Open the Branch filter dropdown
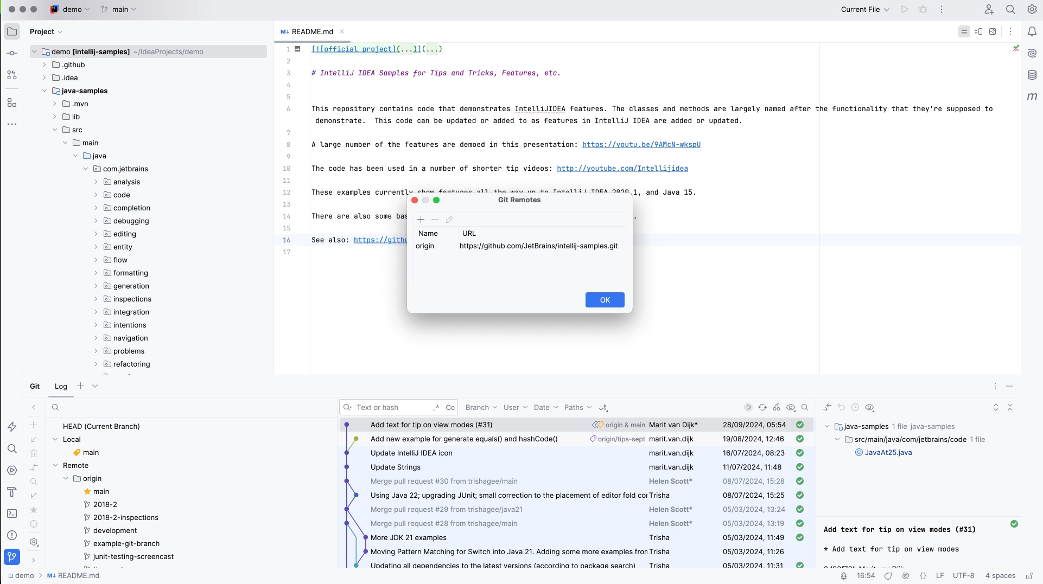 (x=480, y=407)
